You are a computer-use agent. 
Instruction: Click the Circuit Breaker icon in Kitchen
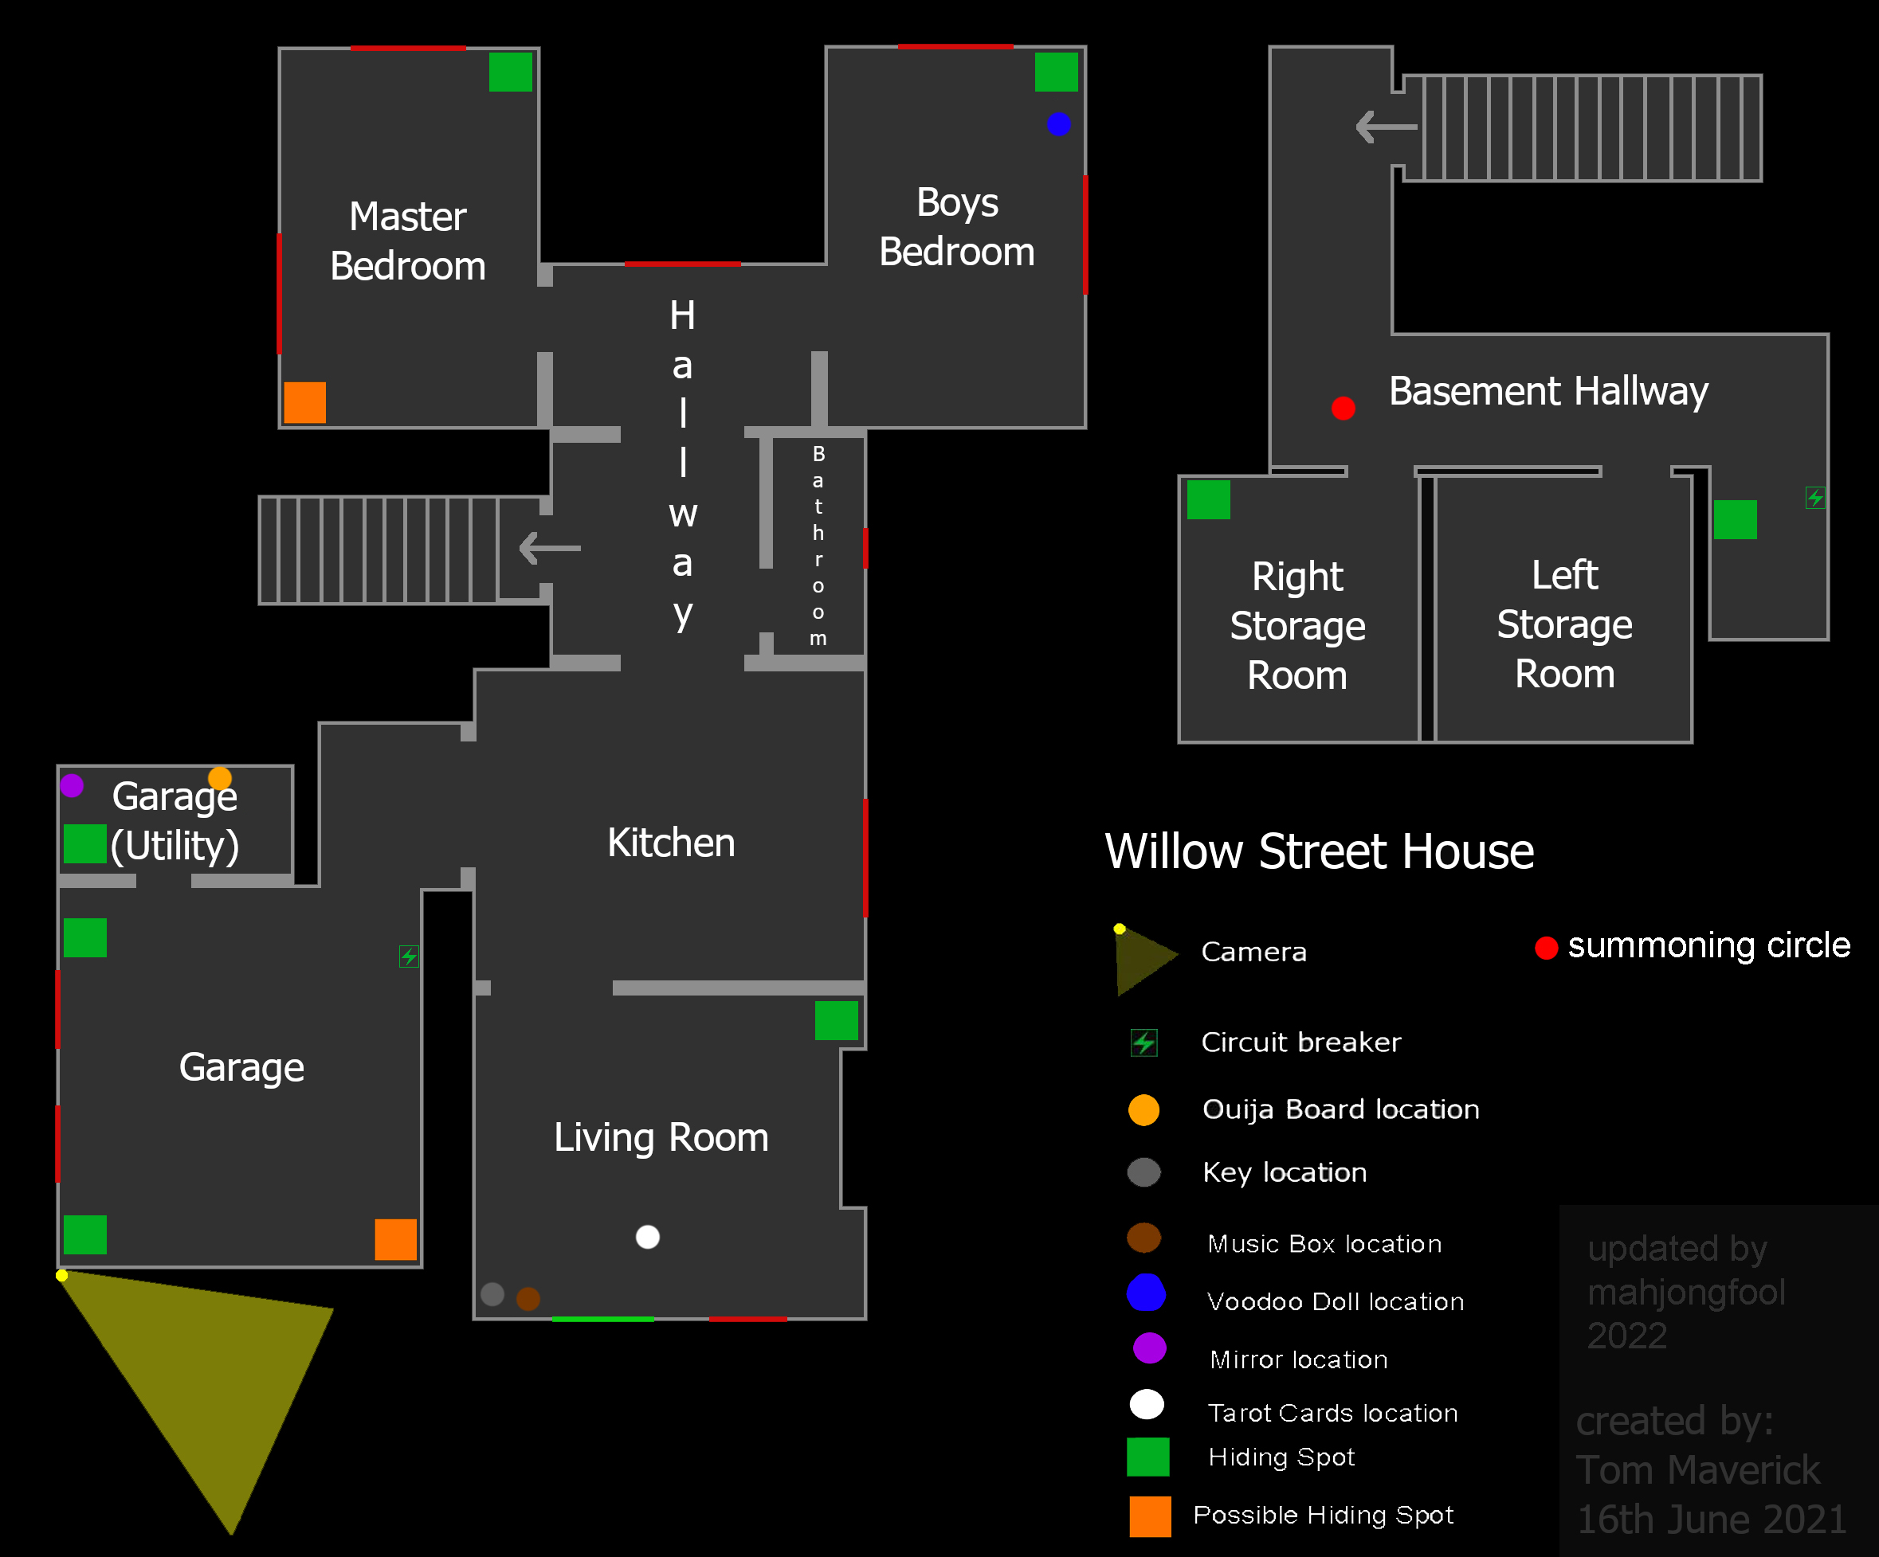coord(290,765)
